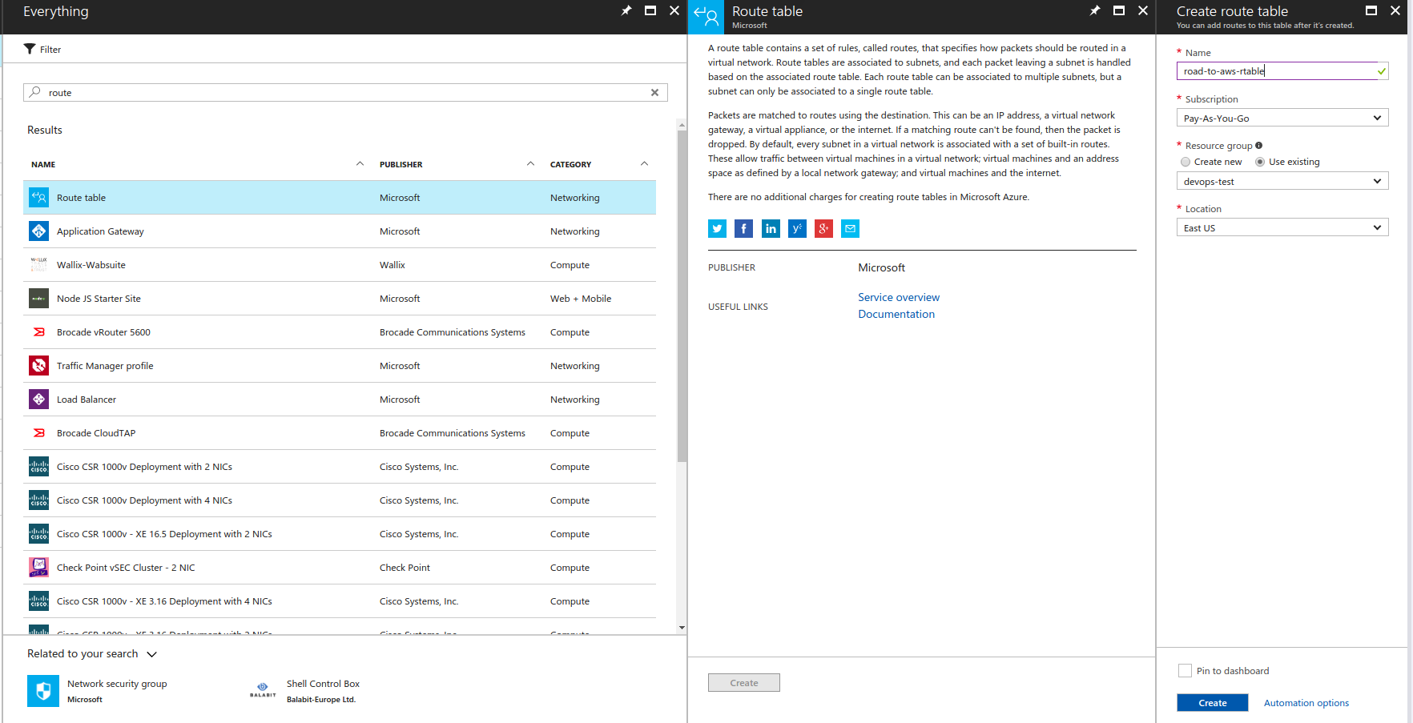This screenshot has height=723, width=1413.
Task: Click the greyed-out Create button in Route table blade
Action: point(744,683)
